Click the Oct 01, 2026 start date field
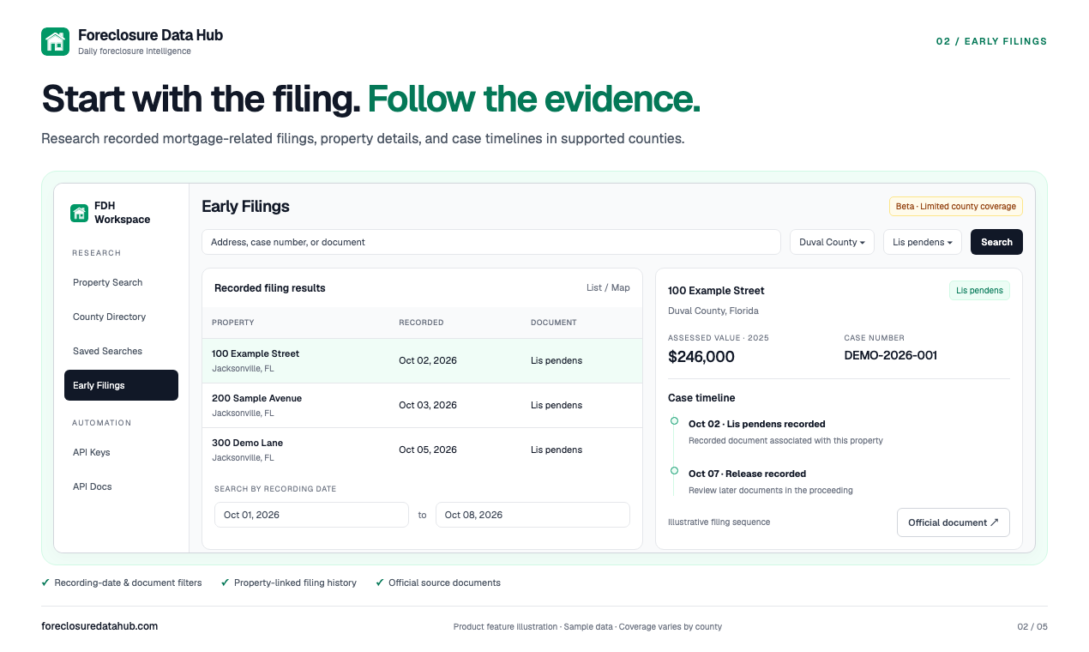This screenshot has height=652, width=1089. (x=311, y=515)
